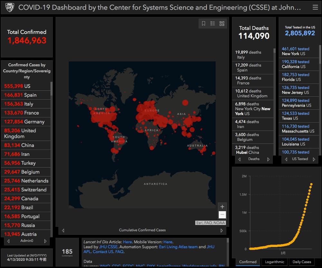
Task: Go to previous map before Cumulative Confirmed Cases
Action: (63, 230)
